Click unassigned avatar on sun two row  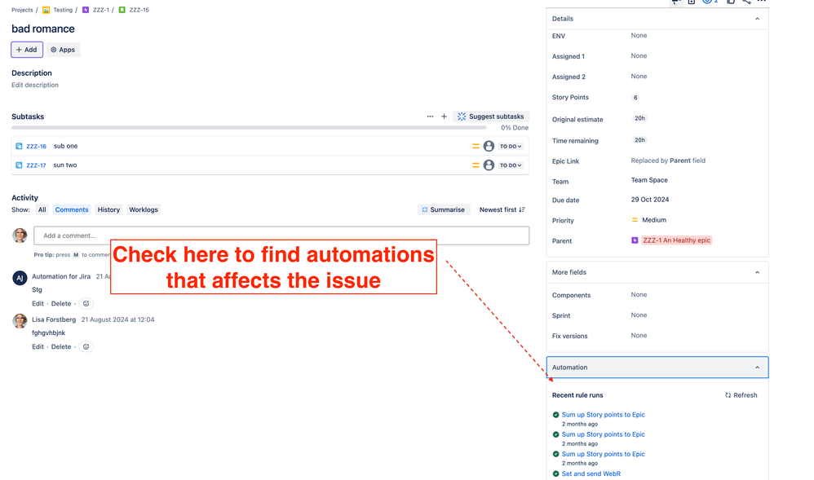point(489,165)
